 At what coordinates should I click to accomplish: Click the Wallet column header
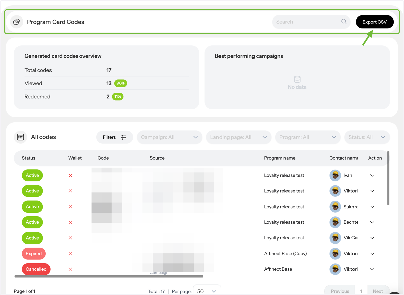click(75, 158)
